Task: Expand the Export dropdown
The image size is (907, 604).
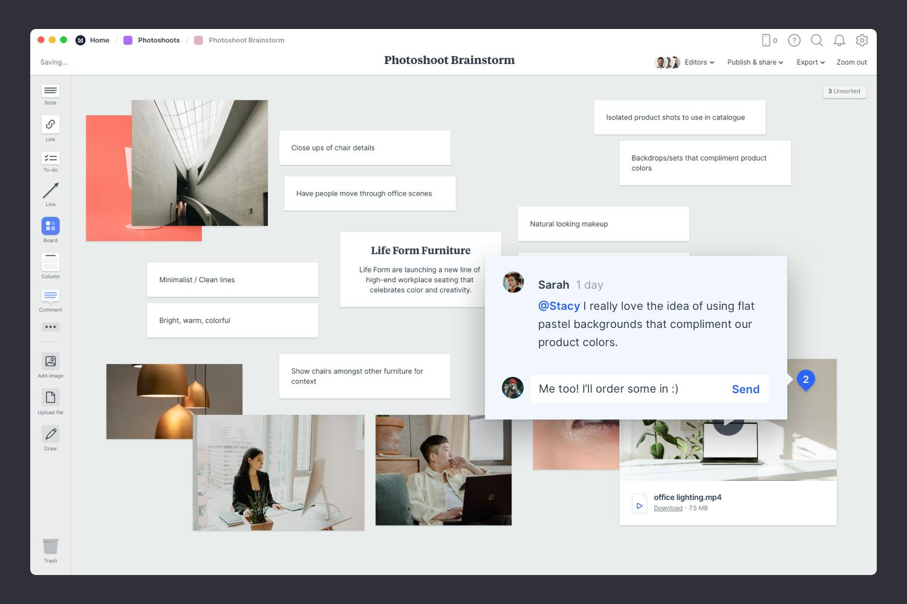Action: point(810,62)
